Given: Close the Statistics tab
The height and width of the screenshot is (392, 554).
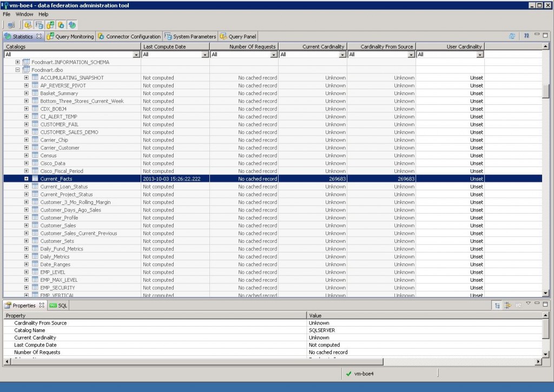Looking at the screenshot, I should tap(39, 36).
